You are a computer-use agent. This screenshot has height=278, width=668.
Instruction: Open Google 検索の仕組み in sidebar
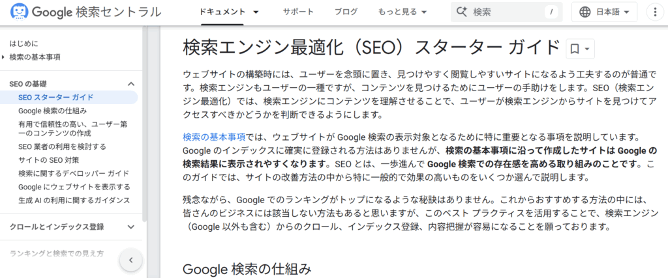click(53, 111)
